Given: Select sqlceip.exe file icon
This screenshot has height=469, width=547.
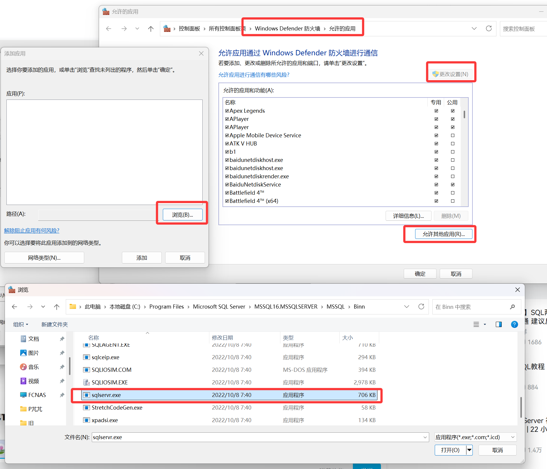Looking at the screenshot, I should click(x=86, y=357).
